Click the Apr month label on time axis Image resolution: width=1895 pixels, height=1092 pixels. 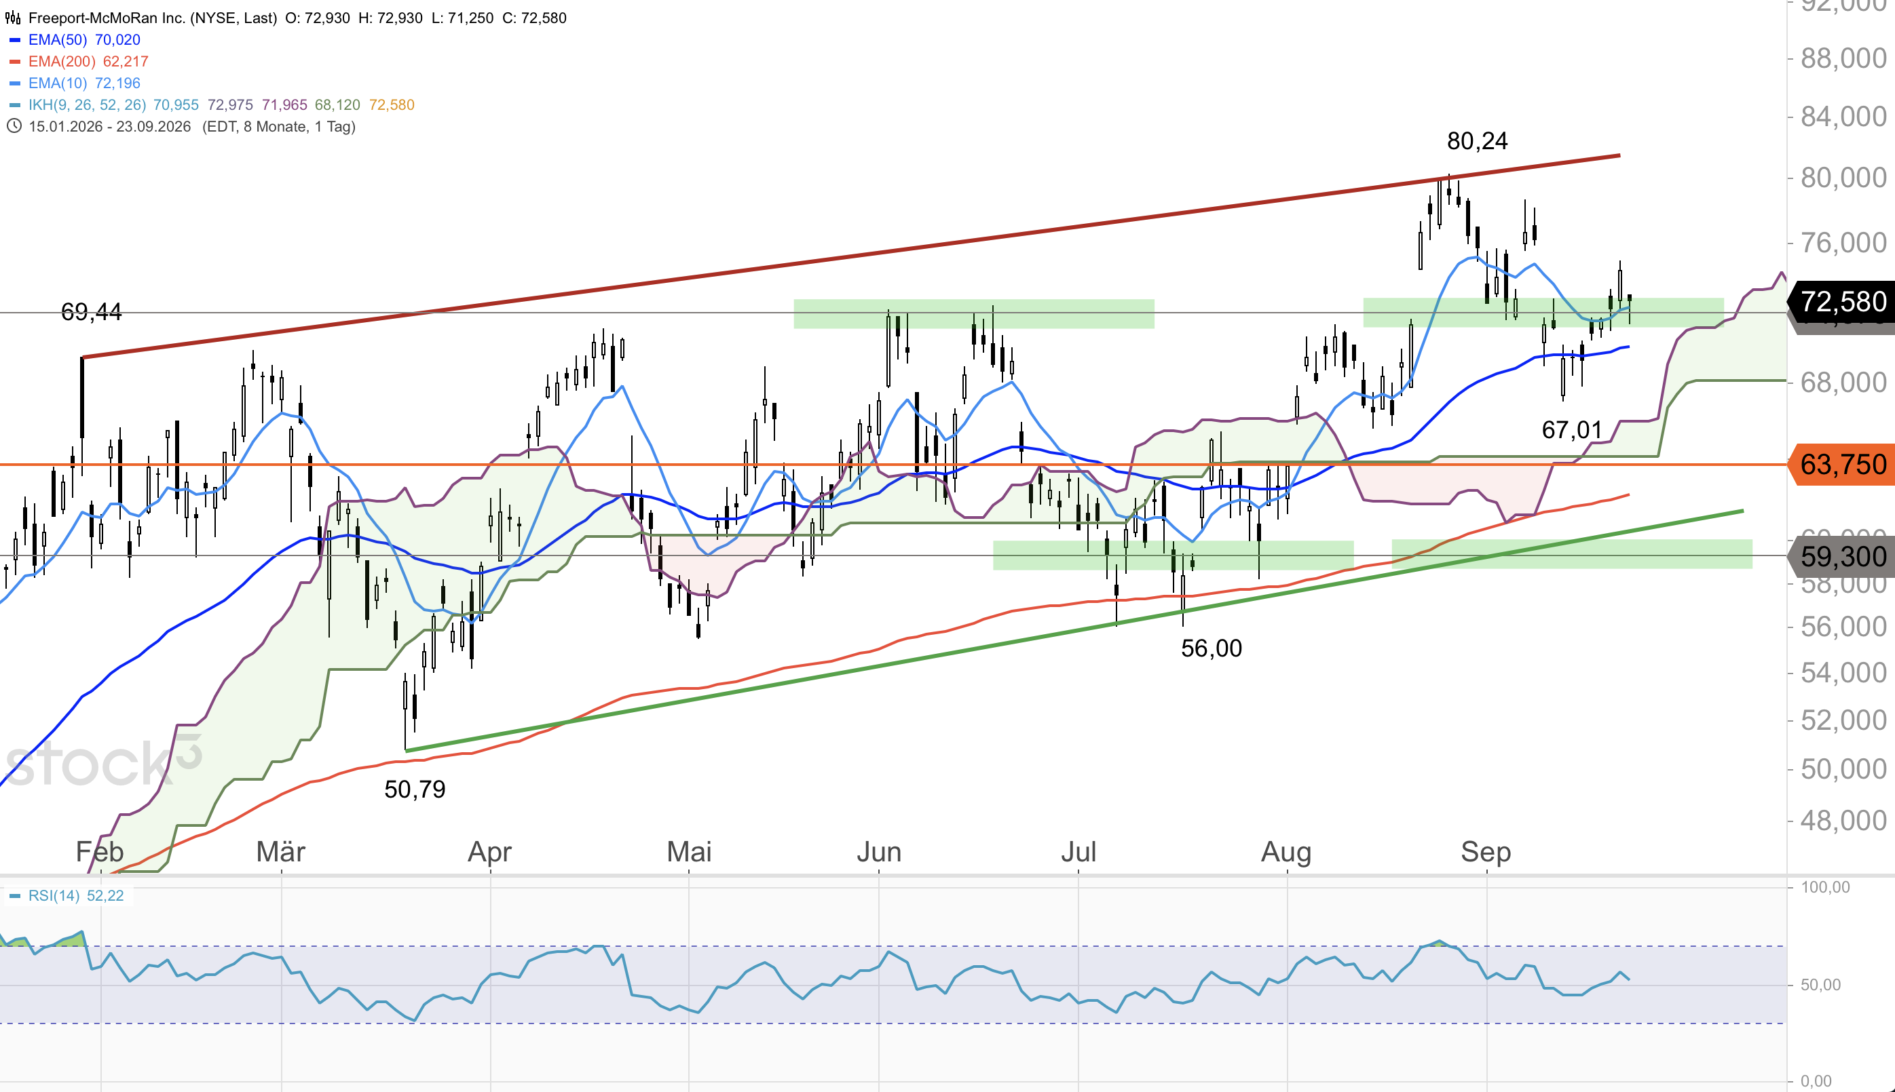pos(489,852)
